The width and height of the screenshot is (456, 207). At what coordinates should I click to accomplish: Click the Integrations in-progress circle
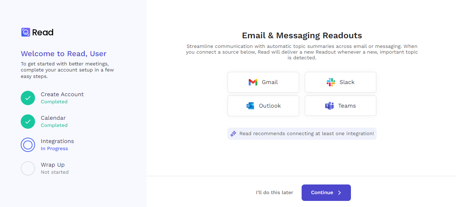(28, 145)
